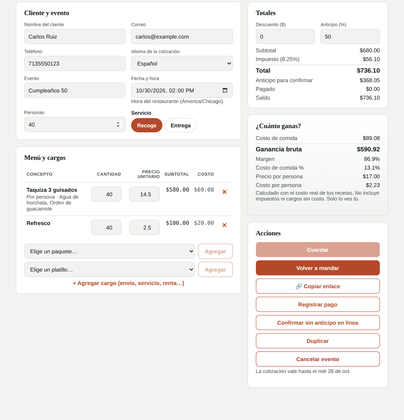404x420 pixels.
Task: Remove the Taquiza 3 guisados line item
Action: coord(224,192)
